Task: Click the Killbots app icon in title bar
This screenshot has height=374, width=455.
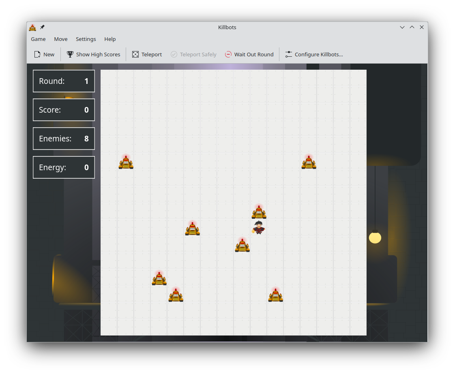Action: click(x=32, y=28)
